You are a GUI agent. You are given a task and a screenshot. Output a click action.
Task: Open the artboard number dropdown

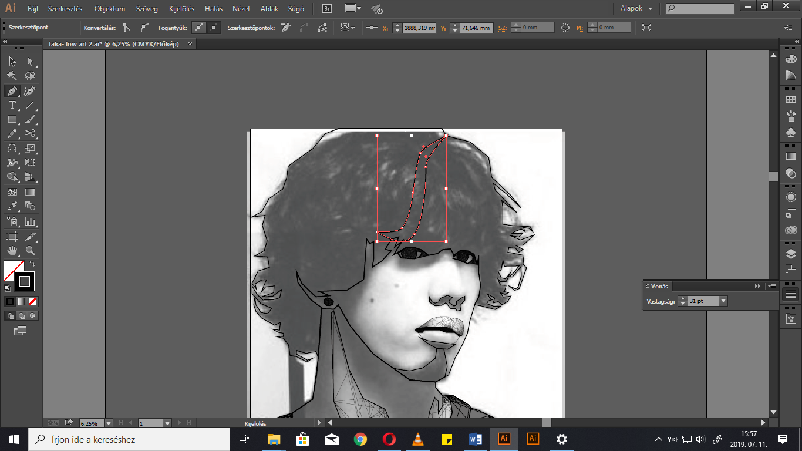click(167, 423)
